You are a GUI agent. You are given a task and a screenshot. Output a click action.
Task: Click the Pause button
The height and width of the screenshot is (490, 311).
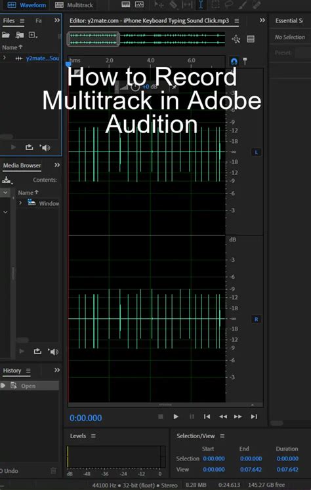192,417
